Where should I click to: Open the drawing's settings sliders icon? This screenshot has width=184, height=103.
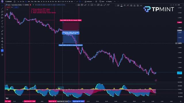coord(118,5)
